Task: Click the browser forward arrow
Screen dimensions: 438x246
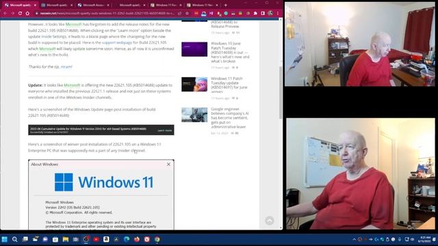Action: [x=12, y=13]
